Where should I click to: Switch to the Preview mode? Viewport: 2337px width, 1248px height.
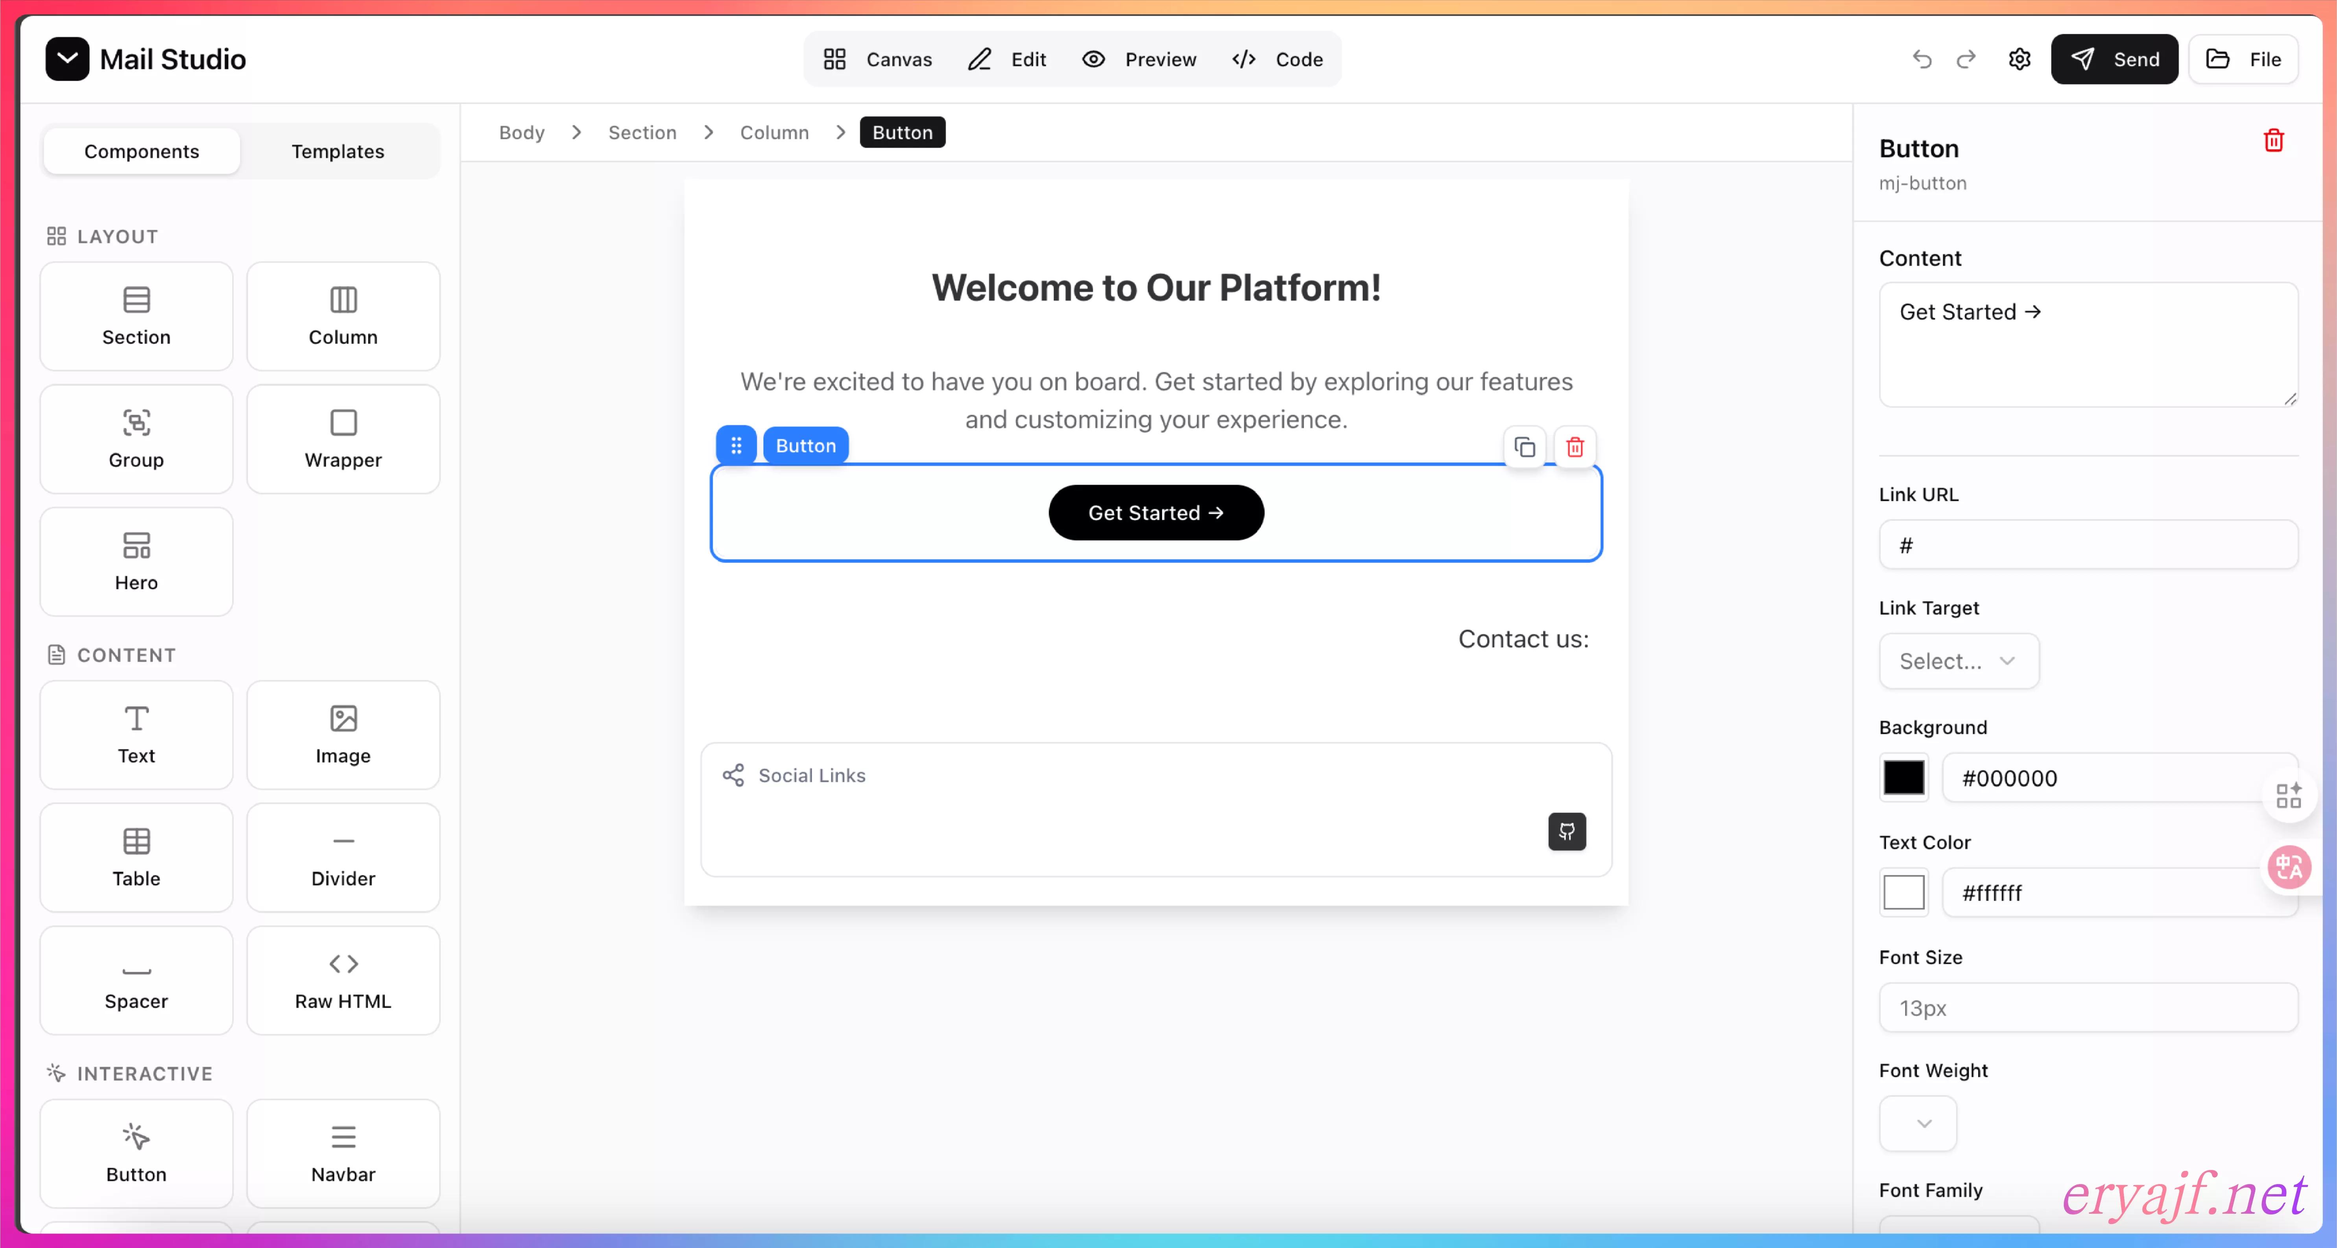1139,59
